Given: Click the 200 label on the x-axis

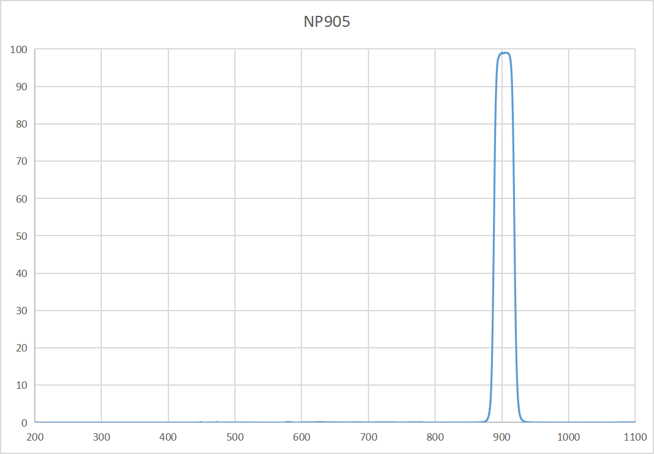Looking at the screenshot, I should point(34,438).
